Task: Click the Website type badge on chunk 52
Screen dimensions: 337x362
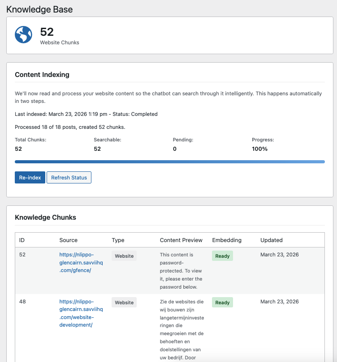Action: [124, 256]
